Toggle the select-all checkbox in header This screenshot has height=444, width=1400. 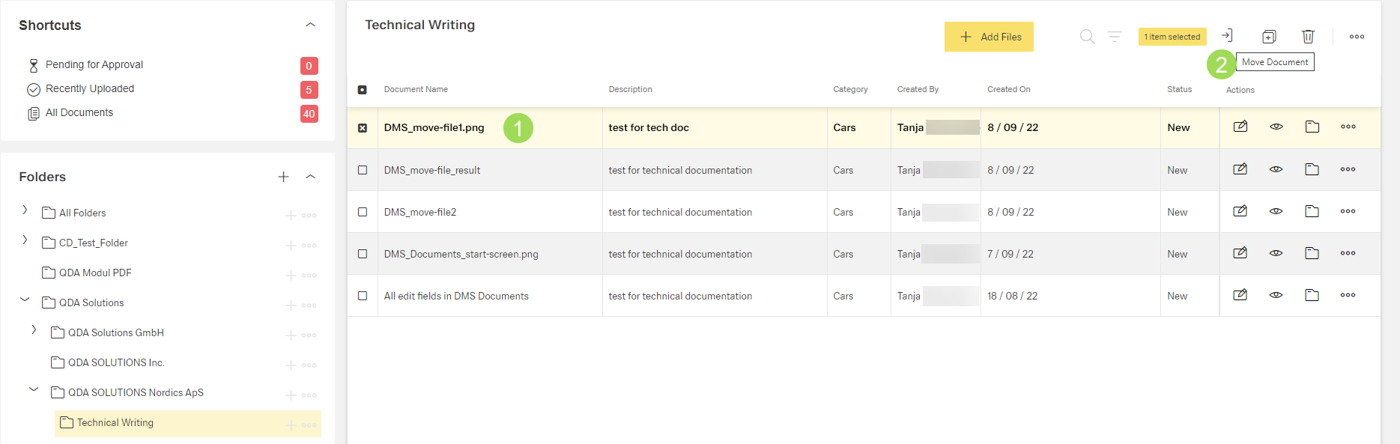363,90
